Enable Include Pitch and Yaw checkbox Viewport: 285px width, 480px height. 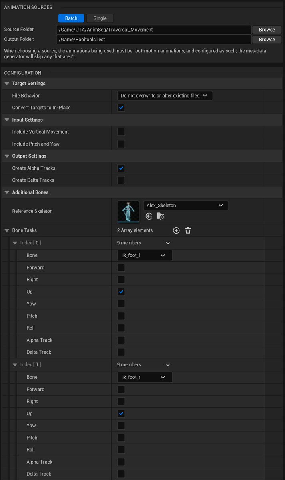point(121,144)
